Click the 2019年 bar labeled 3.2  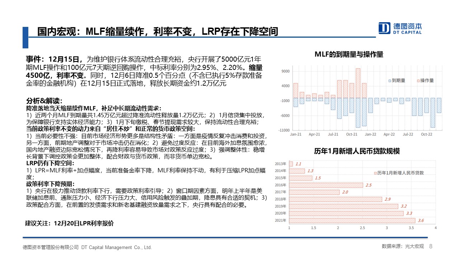pos(344,206)
